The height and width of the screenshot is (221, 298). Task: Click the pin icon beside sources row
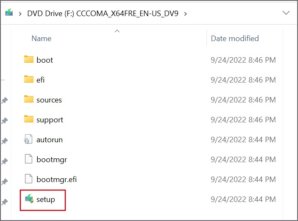pos(5,100)
